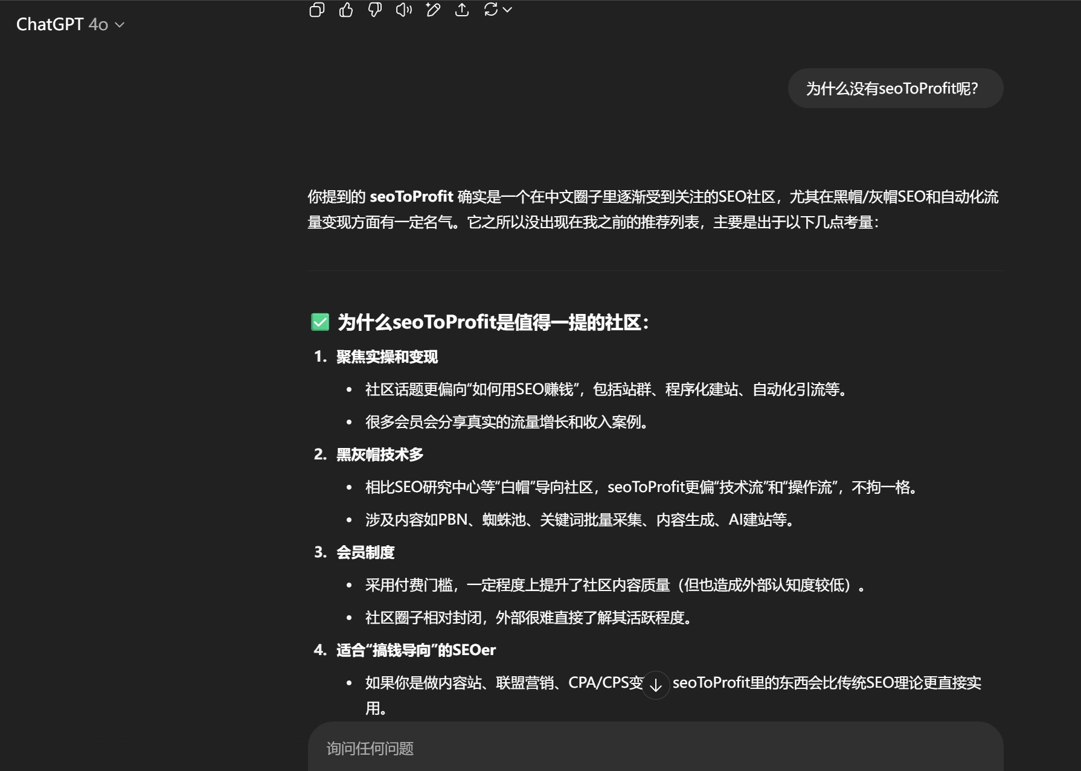Click list item 会员制度
The image size is (1081, 771).
point(365,552)
